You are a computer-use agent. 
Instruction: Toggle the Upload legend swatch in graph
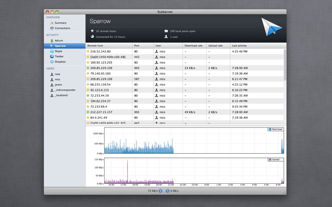(270, 160)
